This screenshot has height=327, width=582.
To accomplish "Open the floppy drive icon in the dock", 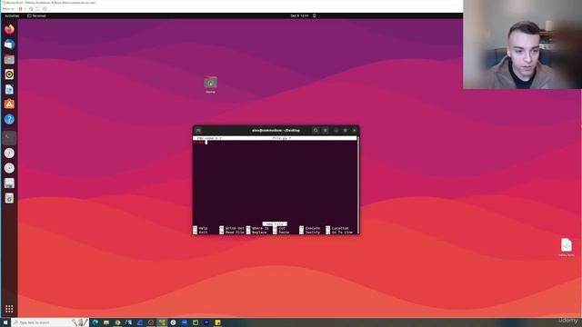I will [x=9, y=183].
